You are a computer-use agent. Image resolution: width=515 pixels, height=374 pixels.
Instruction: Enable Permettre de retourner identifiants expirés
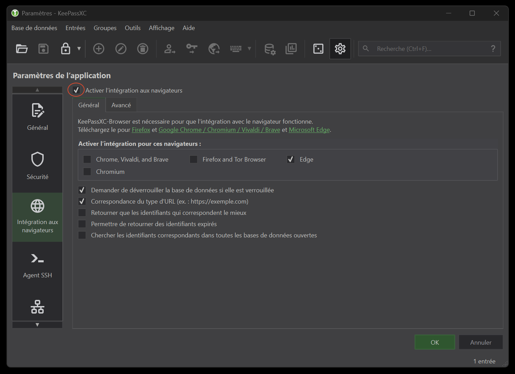coord(82,224)
